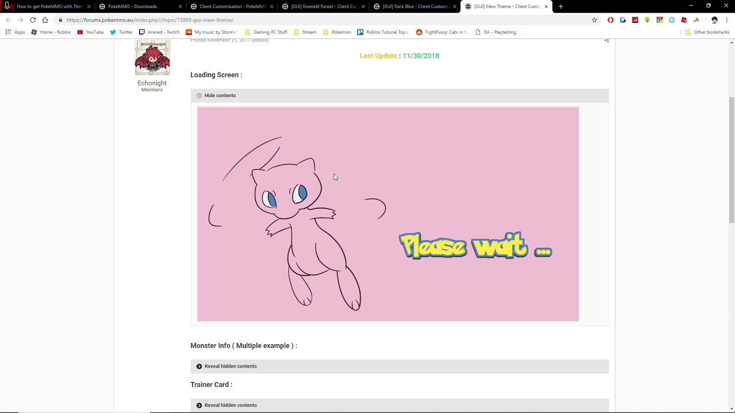This screenshot has height=413, width=735.
Task: Close the PokeMMO - Downloads tab
Action: 180,6
